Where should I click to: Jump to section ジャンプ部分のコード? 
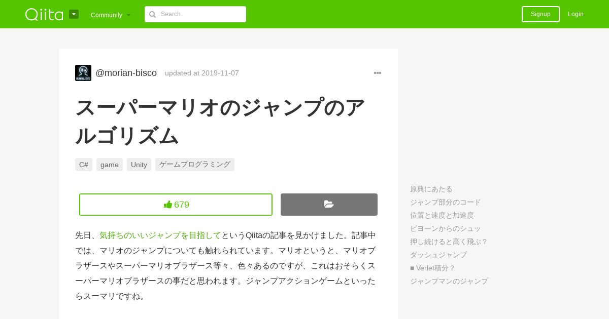click(x=446, y=202)
